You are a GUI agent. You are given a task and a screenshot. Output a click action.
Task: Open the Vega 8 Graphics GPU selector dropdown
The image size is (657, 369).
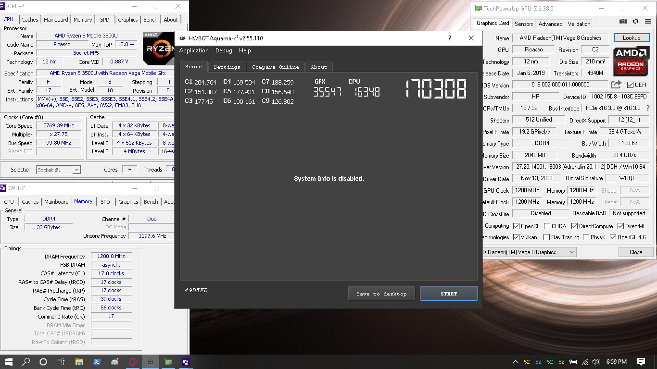tap(530, 252)
